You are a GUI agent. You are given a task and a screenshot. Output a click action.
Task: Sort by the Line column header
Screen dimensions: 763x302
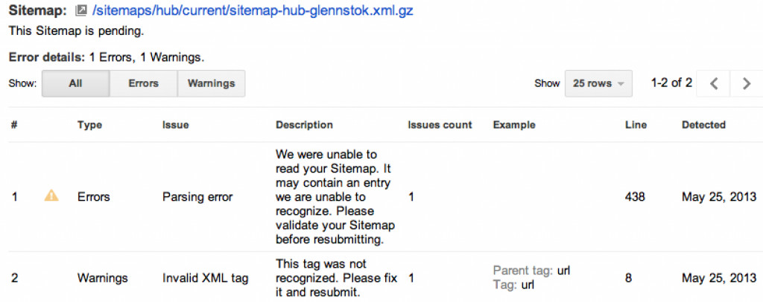[636, 125]
